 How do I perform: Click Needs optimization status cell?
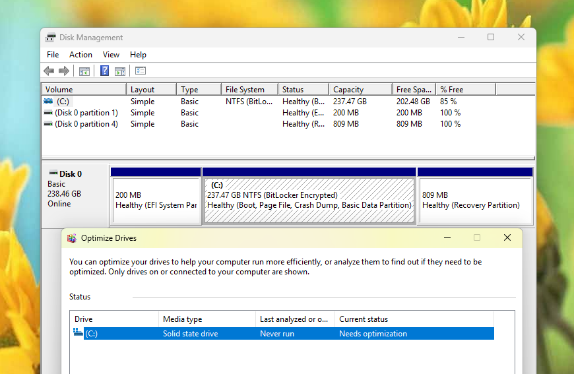(373, 333)
